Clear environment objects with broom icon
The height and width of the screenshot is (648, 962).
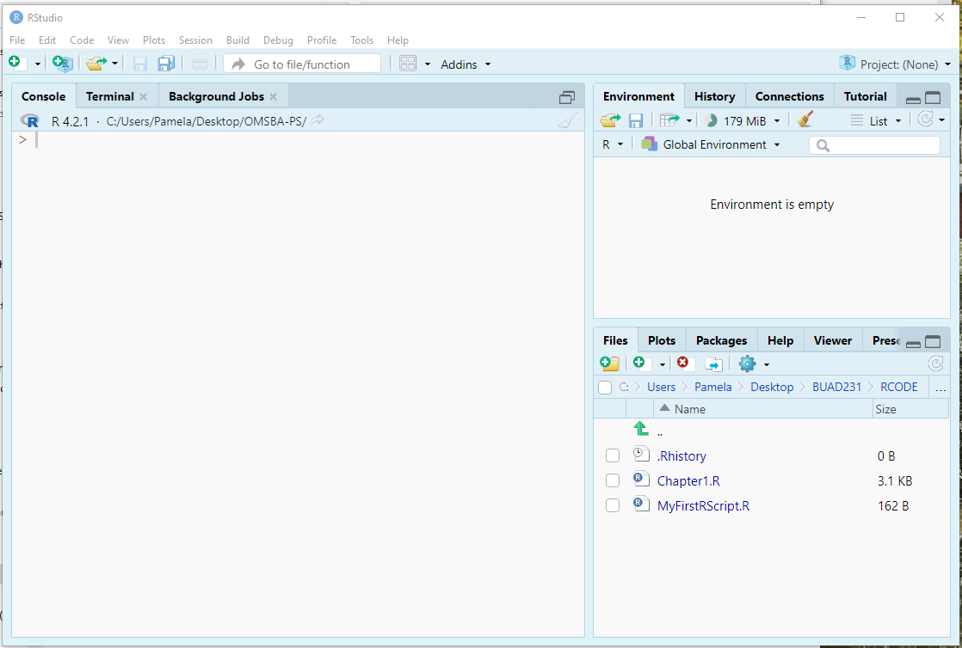(805, 119)
